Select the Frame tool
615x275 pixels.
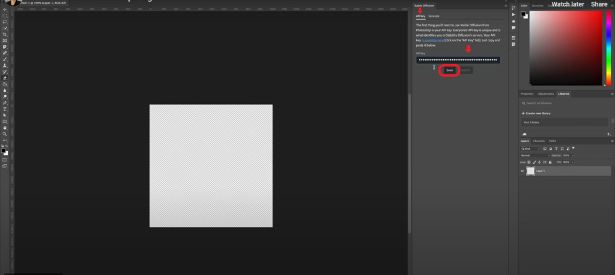(x=5, y=41)
